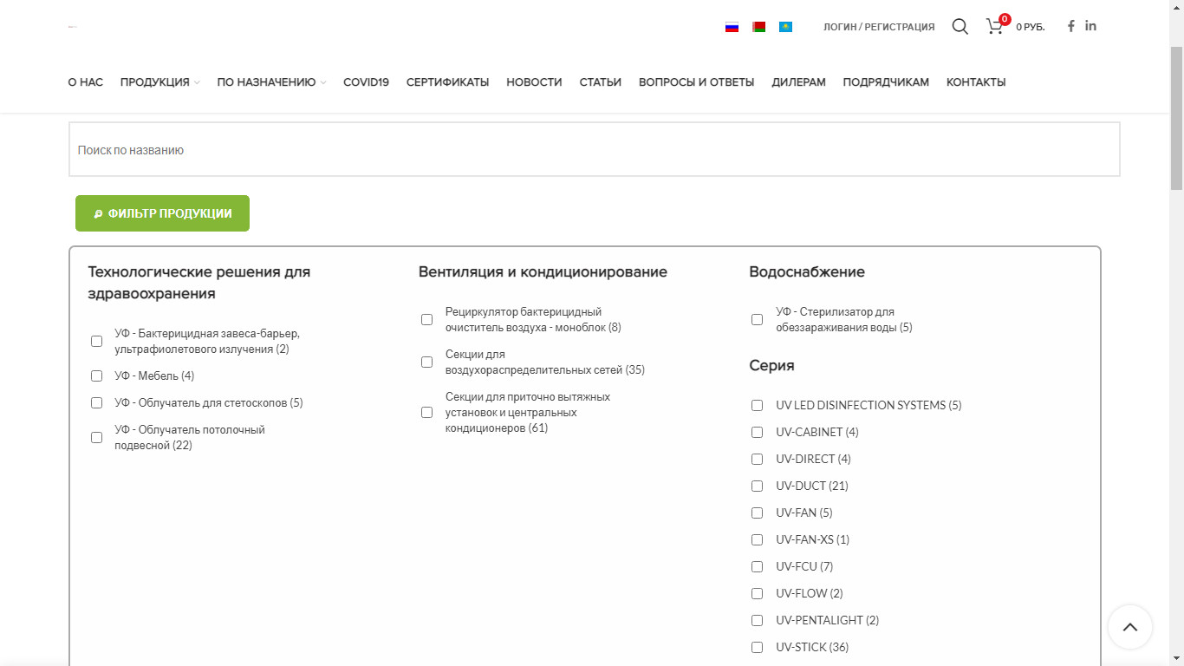Open the О НАС menu item
The width and height of the screenshot is (1184, 666).
click(x=85, y=82)
